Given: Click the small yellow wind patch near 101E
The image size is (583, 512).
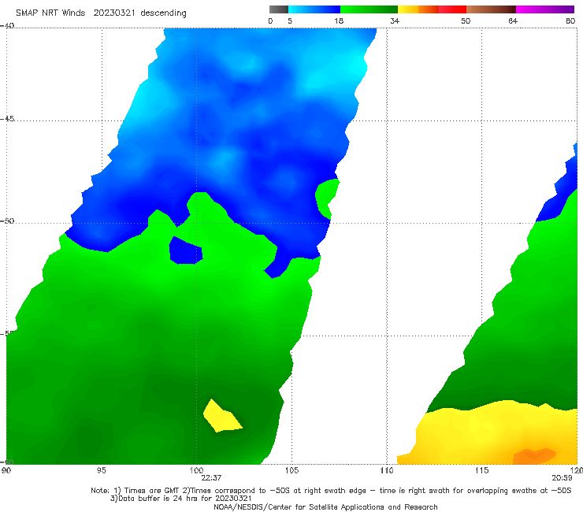Looking at the screenshot, I should (222, 417).
